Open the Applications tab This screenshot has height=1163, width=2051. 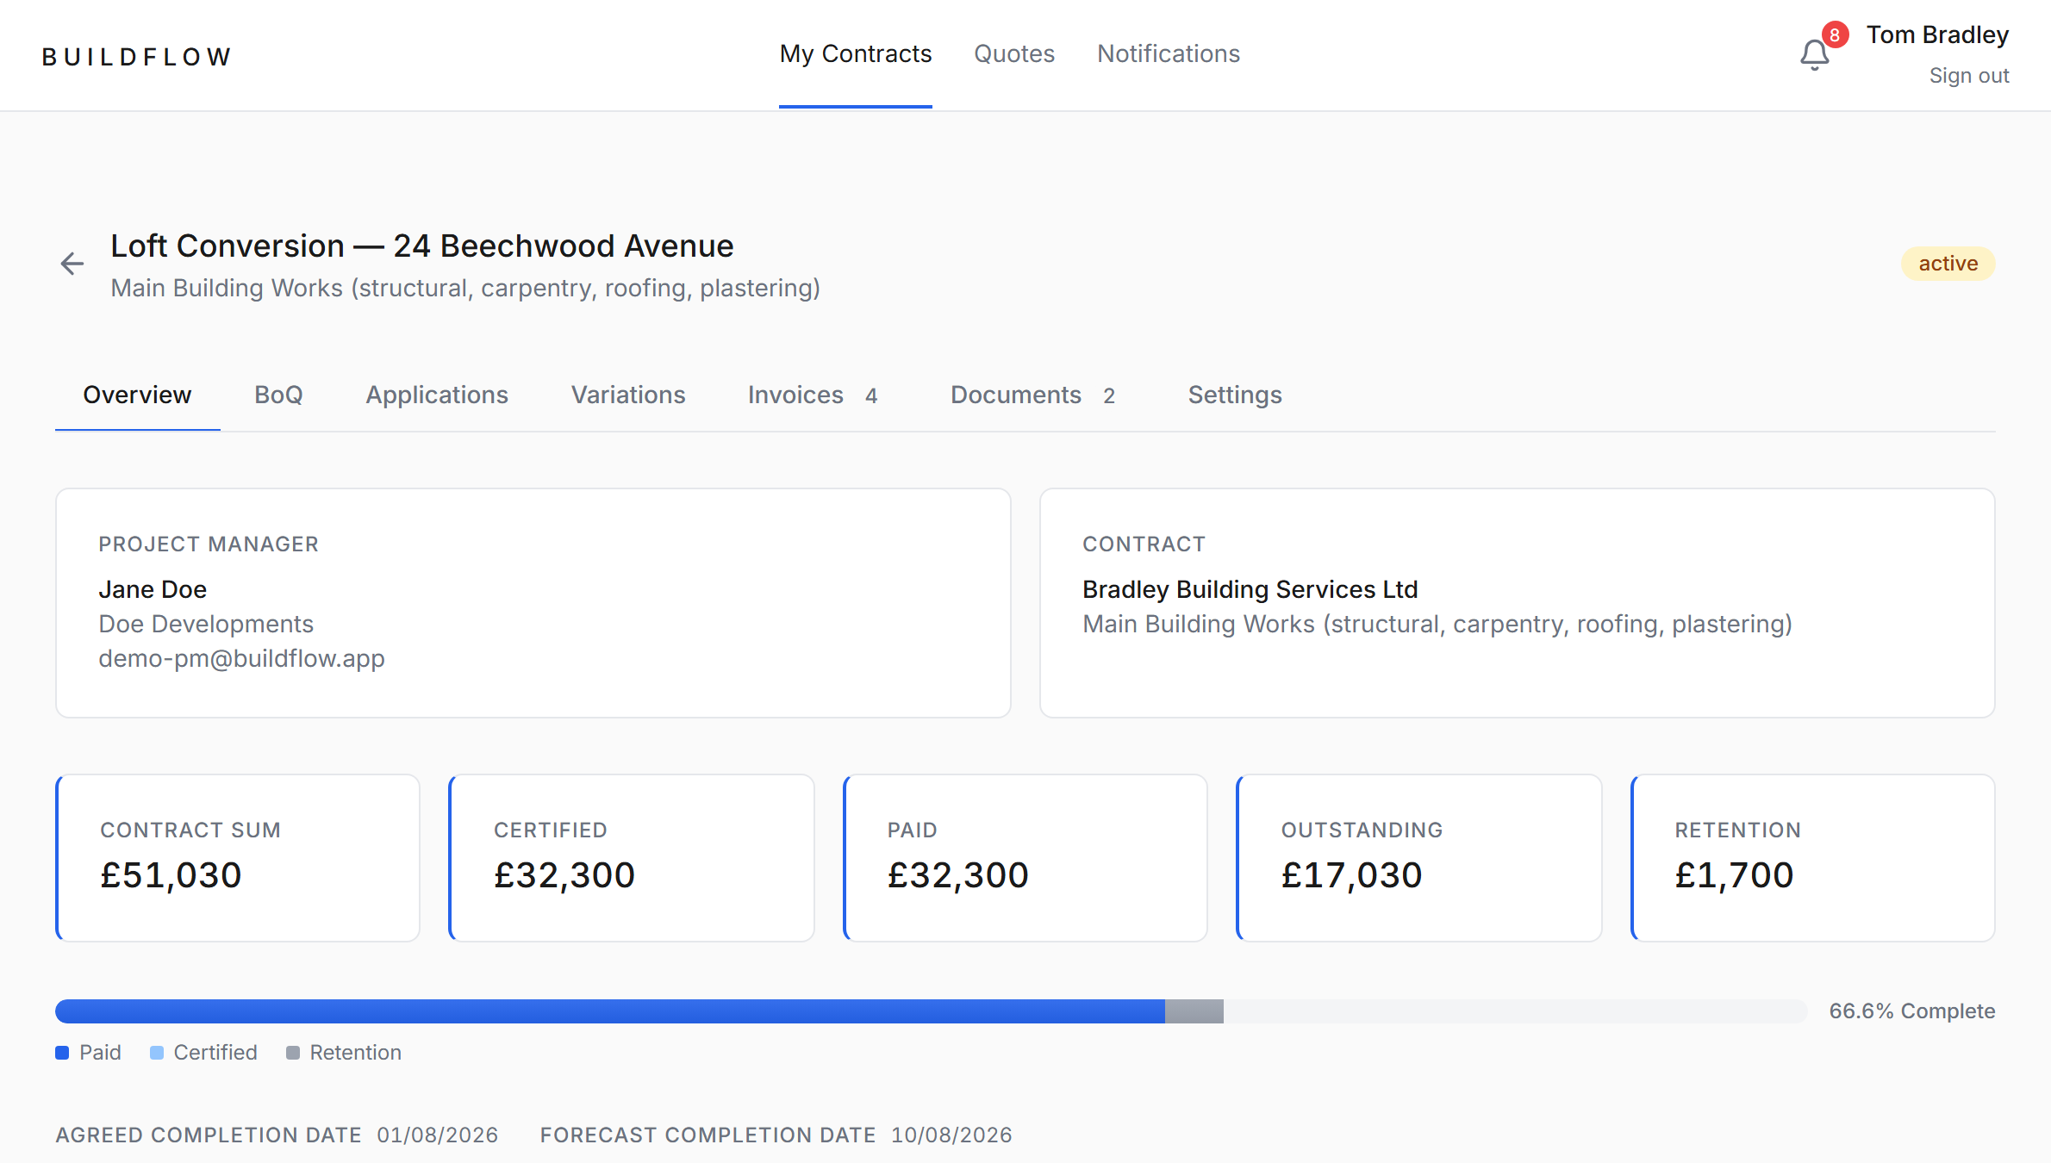pyautogui.click(x=437, y=395)
